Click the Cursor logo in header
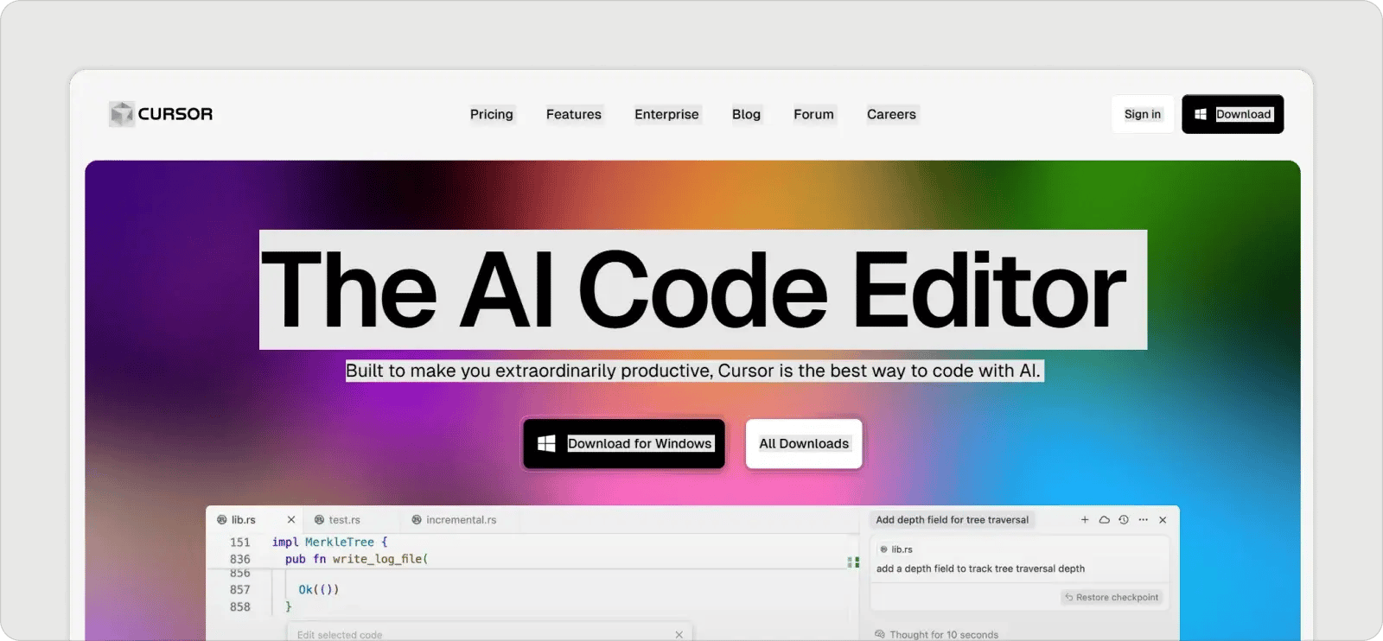This screenshot has width=1383, height=641. click(x=161, y=114)
